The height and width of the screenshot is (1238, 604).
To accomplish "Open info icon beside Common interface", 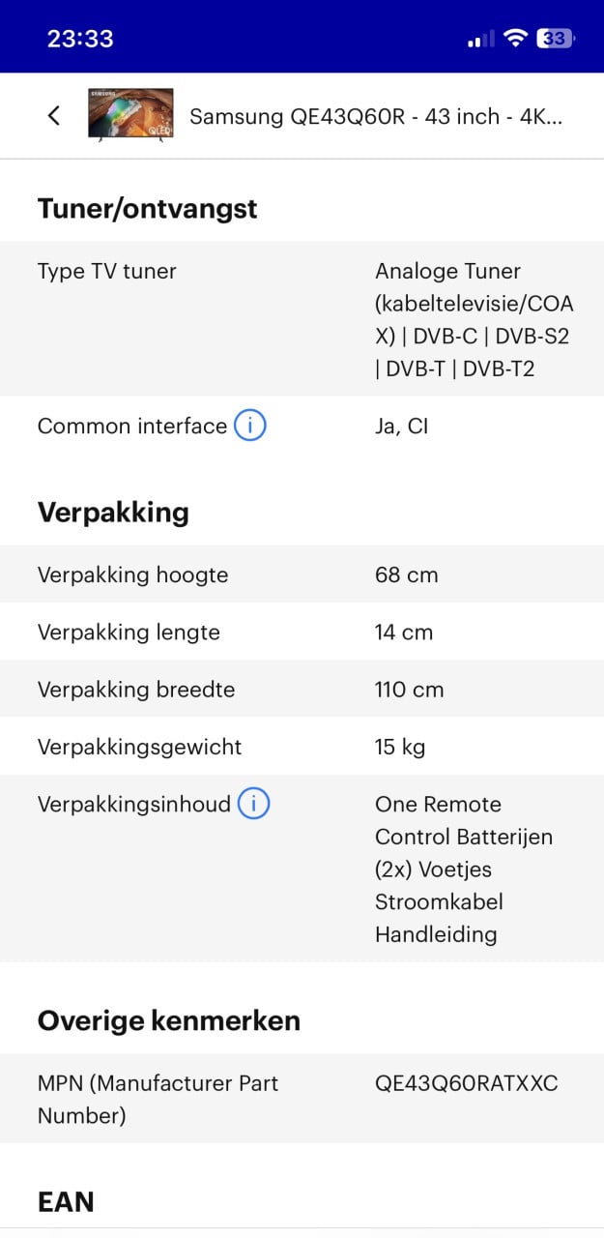I will (x=250, y=426).
